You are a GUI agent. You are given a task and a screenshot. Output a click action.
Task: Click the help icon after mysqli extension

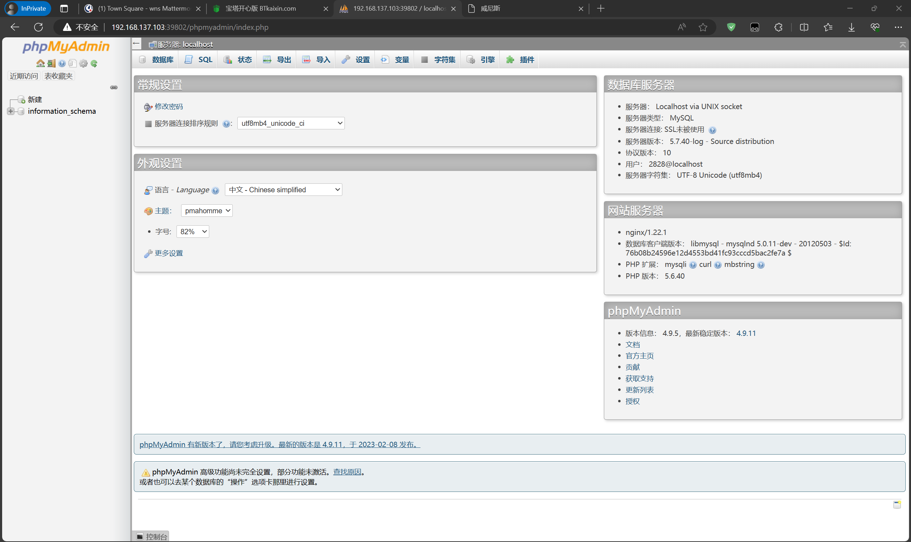(x=693, y=265)
